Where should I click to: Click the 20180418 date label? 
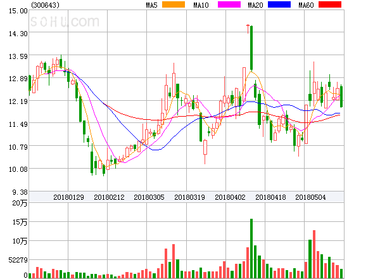click(270, 197)
